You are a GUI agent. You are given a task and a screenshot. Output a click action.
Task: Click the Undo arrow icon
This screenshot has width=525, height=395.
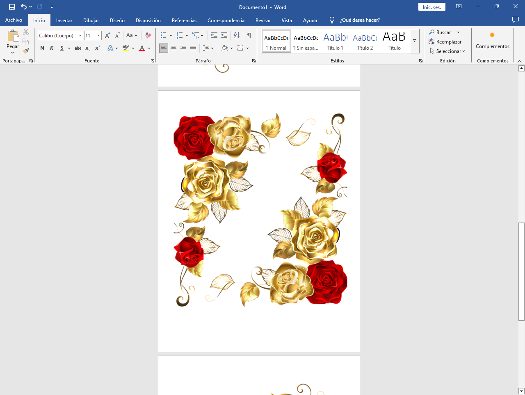point(24,7)
